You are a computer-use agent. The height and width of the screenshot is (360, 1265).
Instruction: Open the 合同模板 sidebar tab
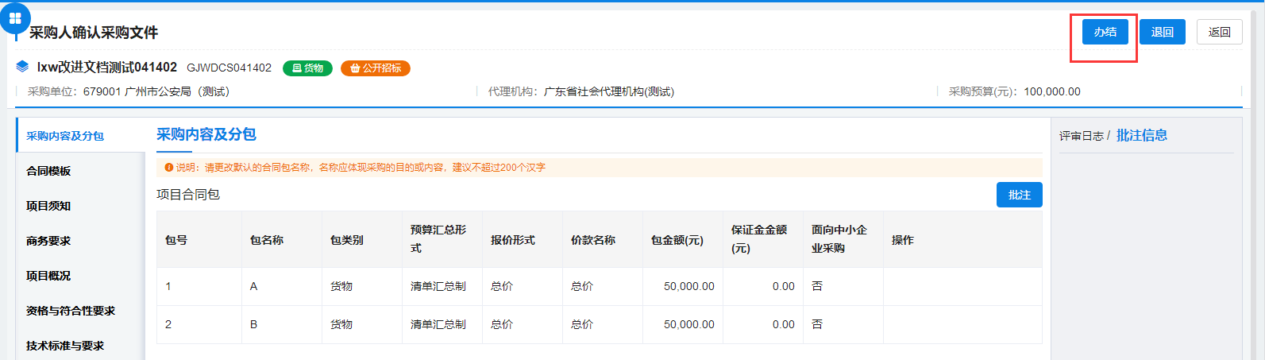pyautogui.click(x=48, y=171)
